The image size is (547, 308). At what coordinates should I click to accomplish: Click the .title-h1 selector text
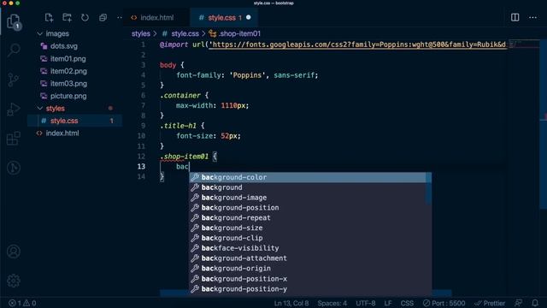click(x=178, y=126)
